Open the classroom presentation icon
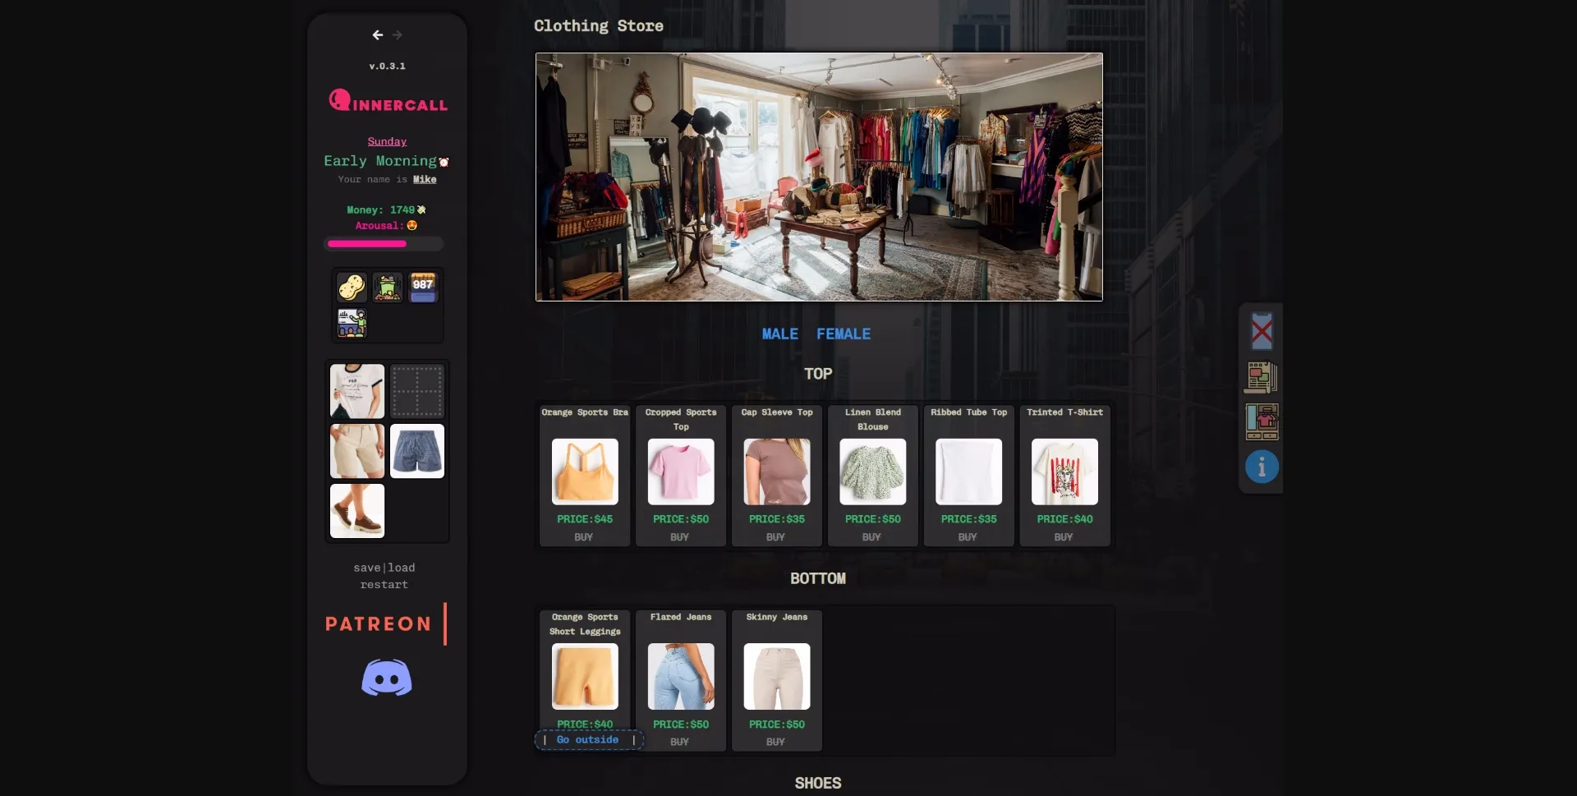1577x796 pixels. pyautogui.click(x=352, y=322)
